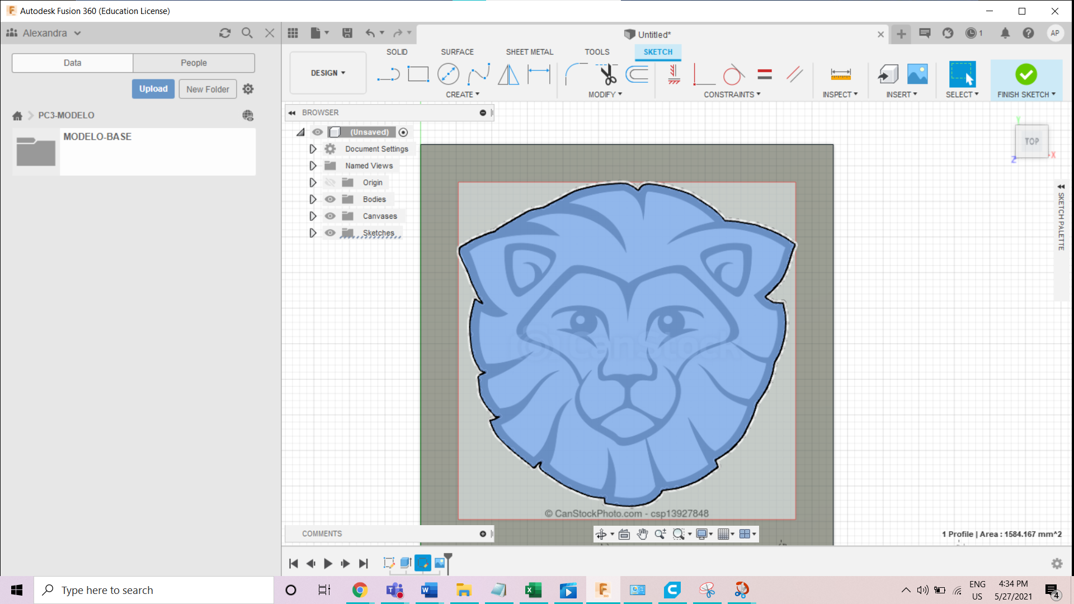Open the SHEET METAL tab

pos(529,52)
